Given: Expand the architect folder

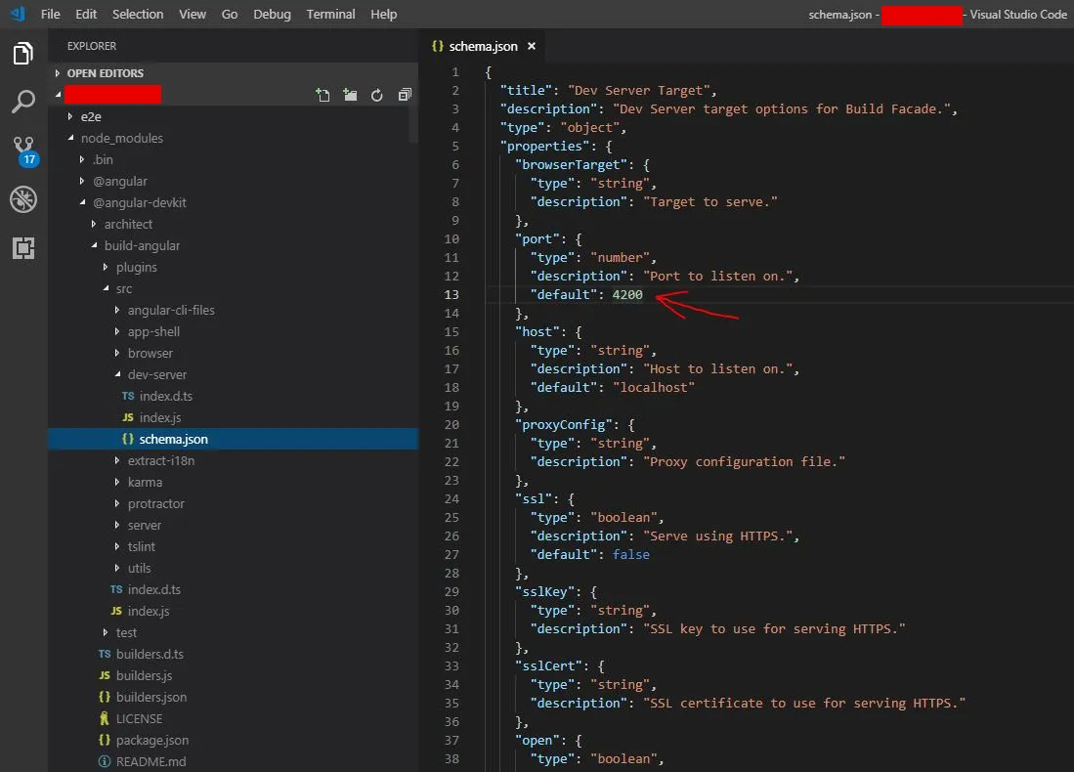Looking at the screenshot, I should click(233, 224).
